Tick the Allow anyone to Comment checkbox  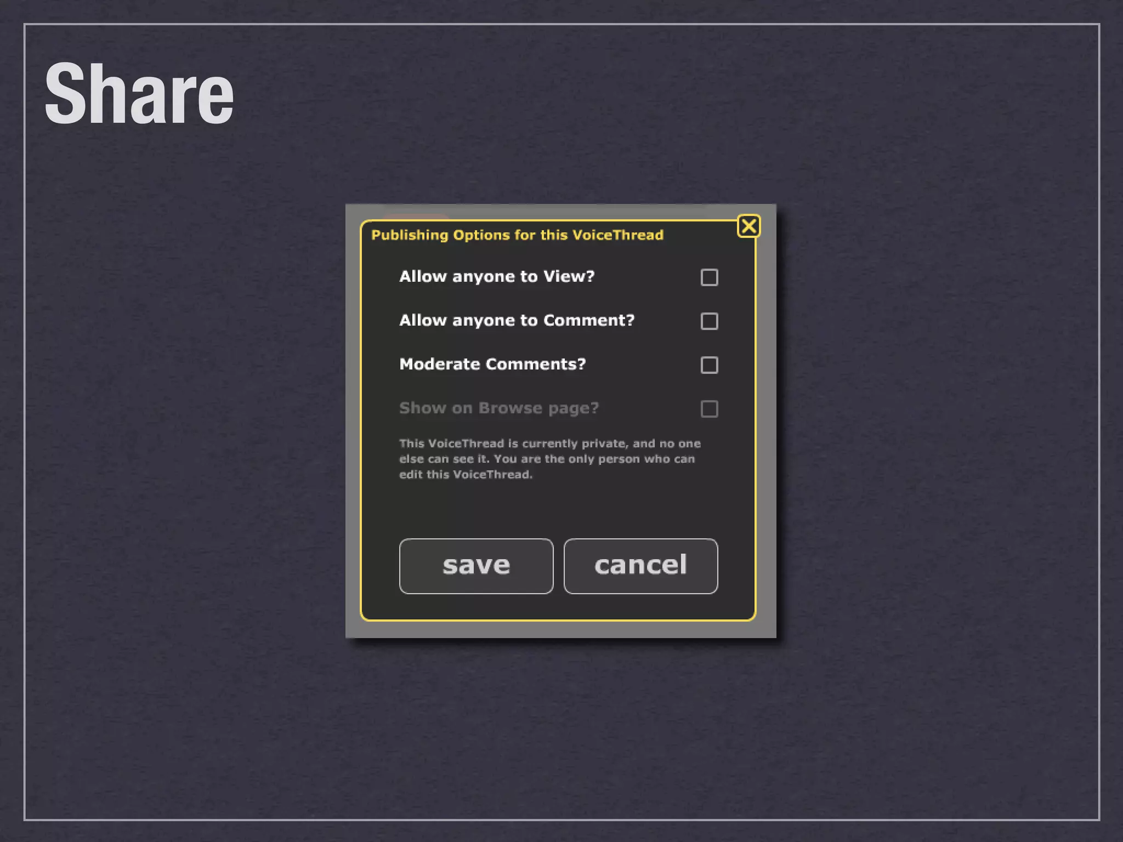click(x=709, y=321)
